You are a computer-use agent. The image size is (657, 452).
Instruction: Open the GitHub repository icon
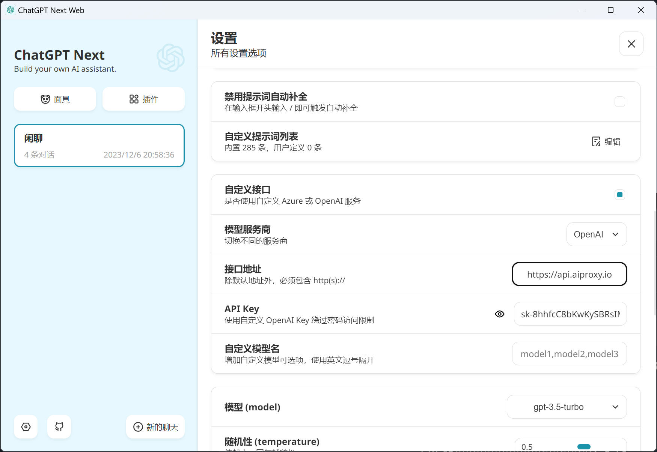(x=59, y=427)
